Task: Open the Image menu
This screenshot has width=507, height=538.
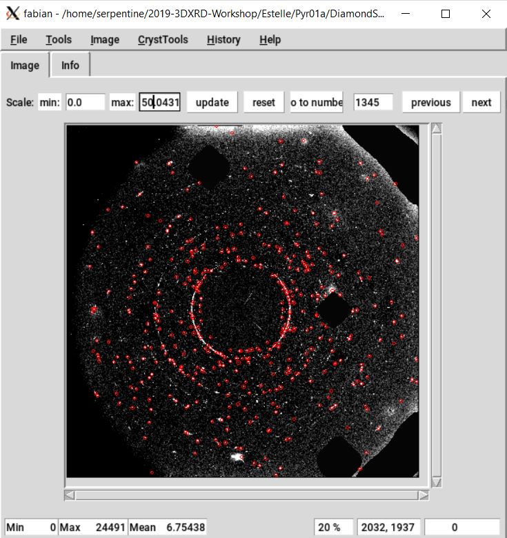Action: tap(105, 39)
